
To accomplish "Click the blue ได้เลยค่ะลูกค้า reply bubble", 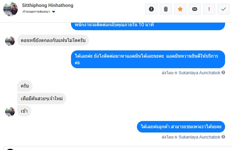I will coord(181,126).
